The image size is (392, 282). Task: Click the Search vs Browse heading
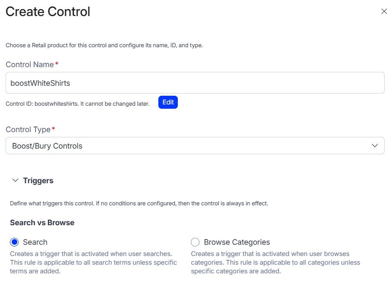point(42,223)
